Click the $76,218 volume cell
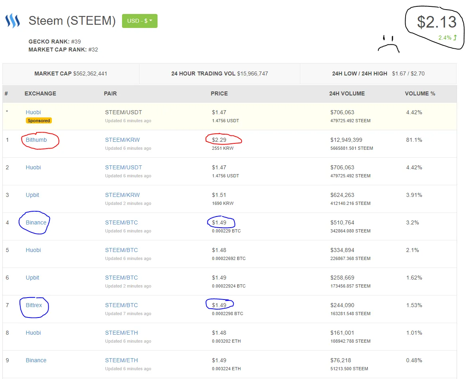 click(x=341, y=361)
